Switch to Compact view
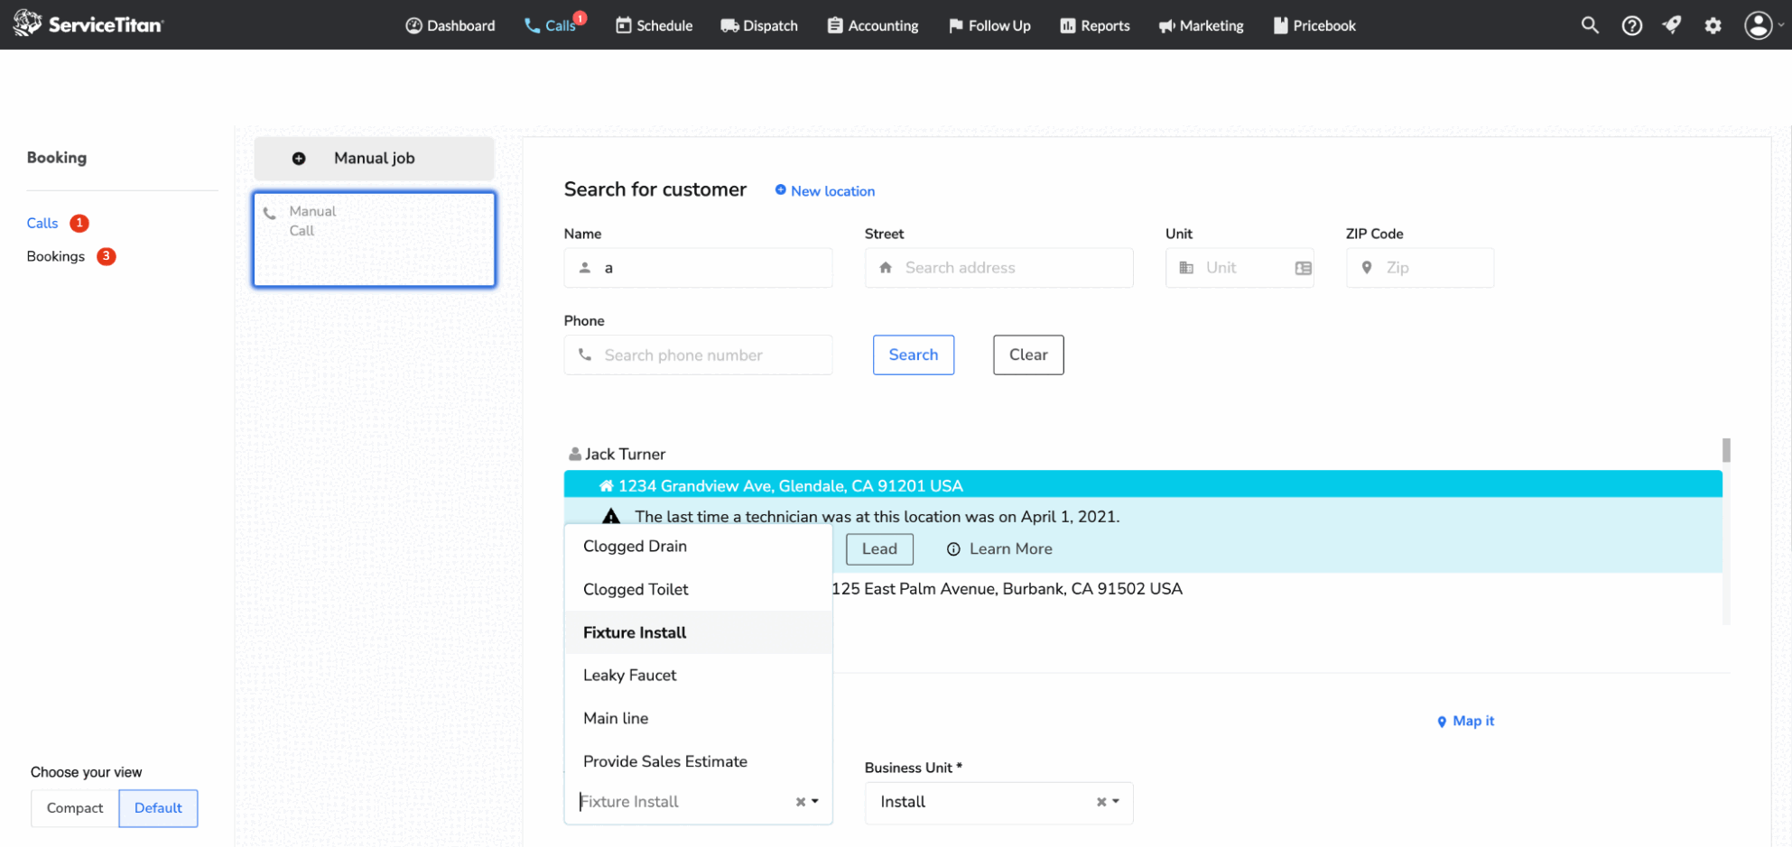This screenshot has height=847, width=1792. [x=74, y=808]
